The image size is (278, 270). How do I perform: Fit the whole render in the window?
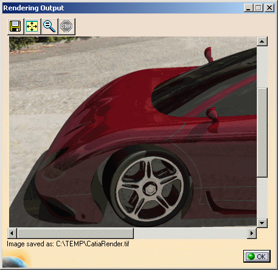click(x=32, y=26)
